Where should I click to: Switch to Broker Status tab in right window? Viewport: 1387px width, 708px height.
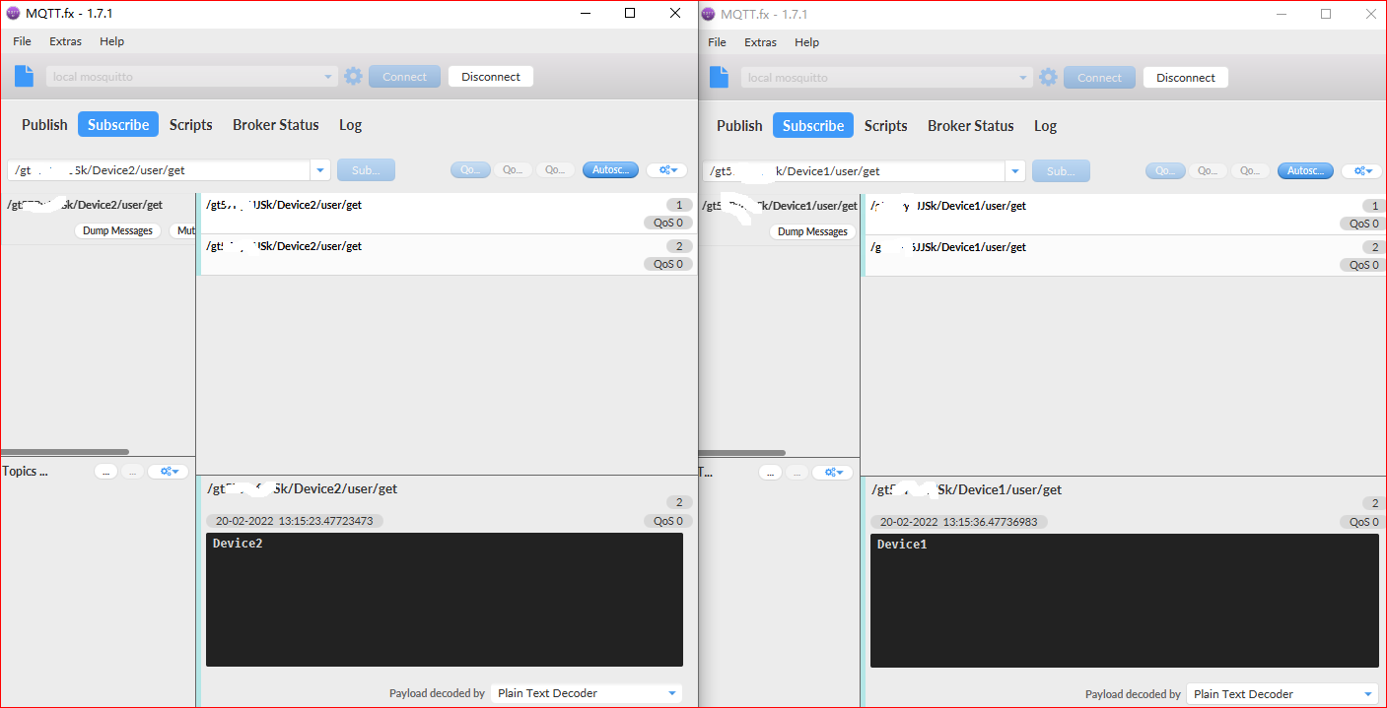coord(971,126)
